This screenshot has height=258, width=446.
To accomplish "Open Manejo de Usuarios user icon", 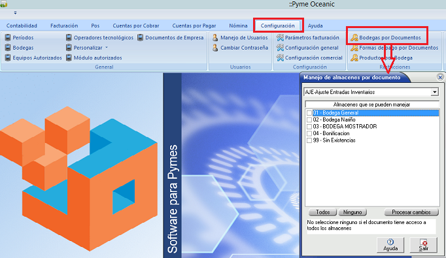I will pyautogui.click(x=215, y=37).
